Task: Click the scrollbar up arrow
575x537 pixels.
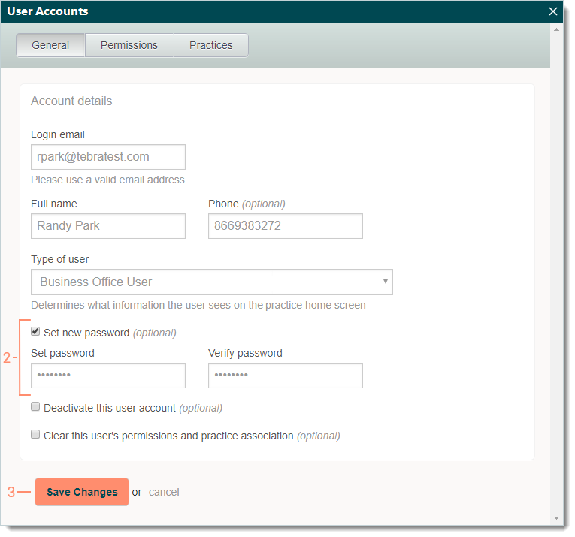Action: [x=556, y=29]
